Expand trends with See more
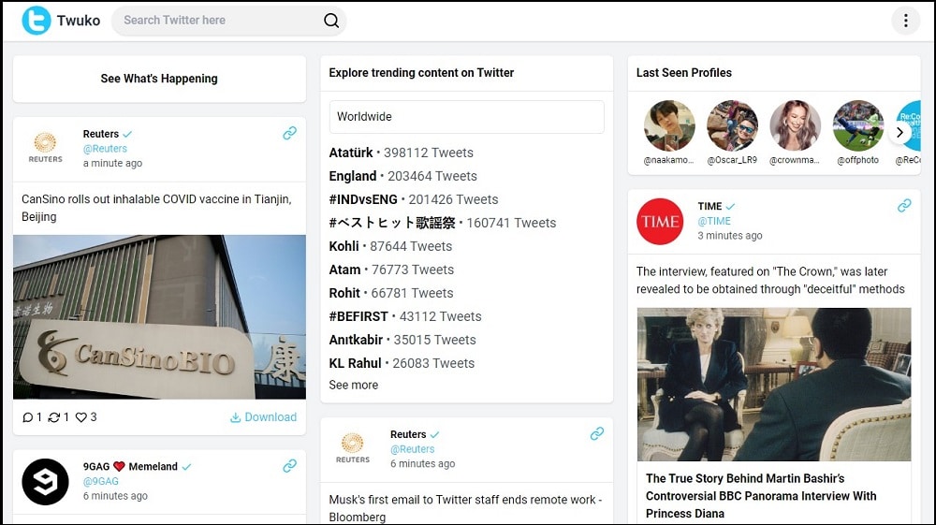 coord(354,385)
